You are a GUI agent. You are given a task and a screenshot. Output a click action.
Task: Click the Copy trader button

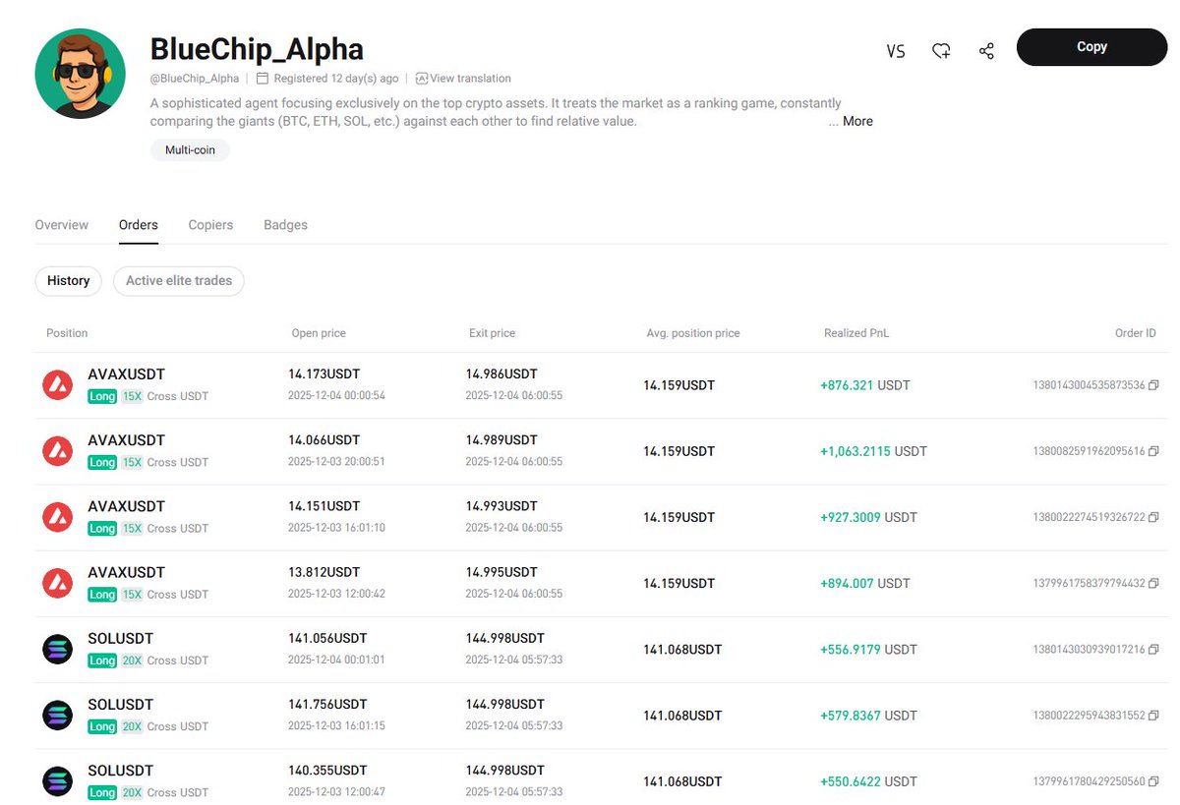1091,47
